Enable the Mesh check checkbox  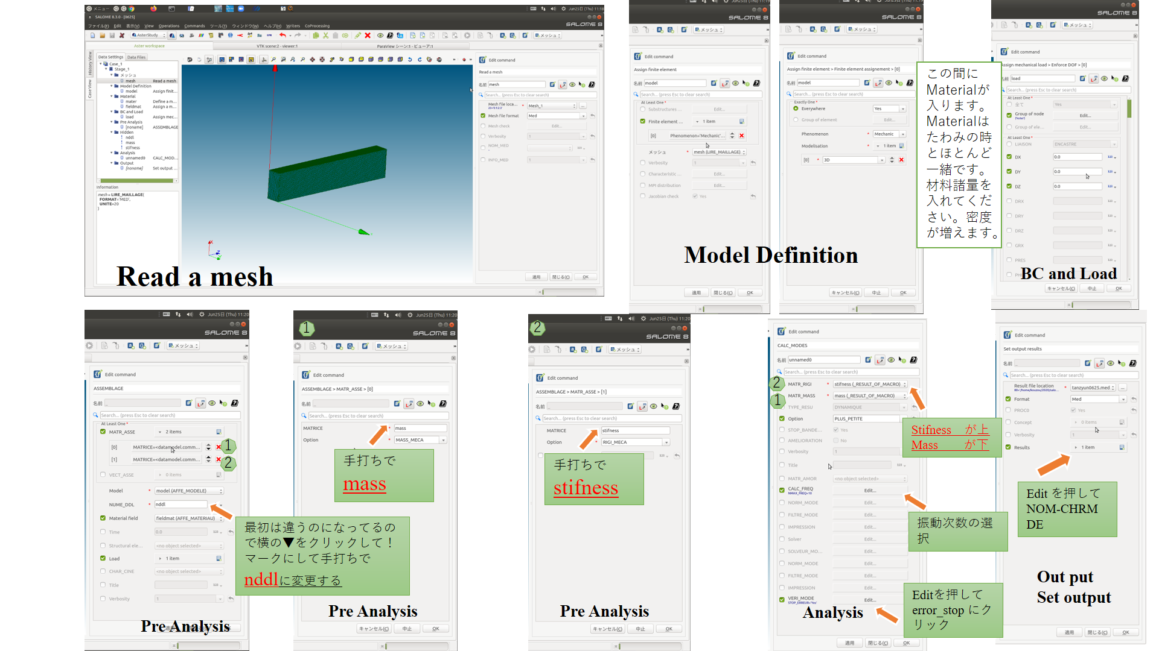(483, 126)
